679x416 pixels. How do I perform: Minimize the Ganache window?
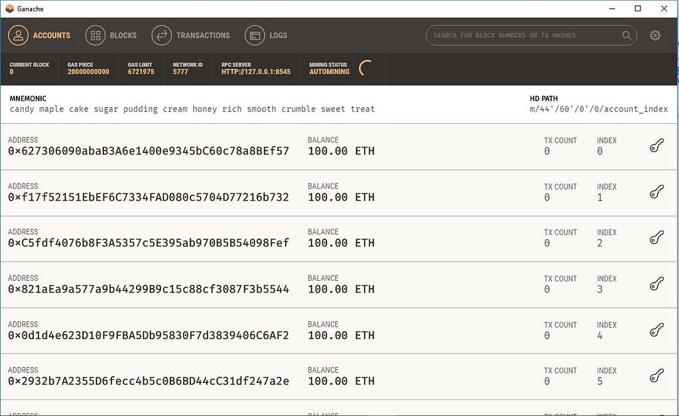[x=612, y=9]
